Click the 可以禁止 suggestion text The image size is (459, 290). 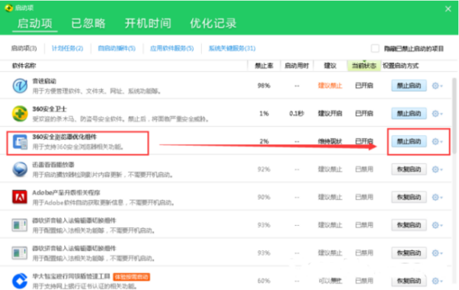pos(330,281)
